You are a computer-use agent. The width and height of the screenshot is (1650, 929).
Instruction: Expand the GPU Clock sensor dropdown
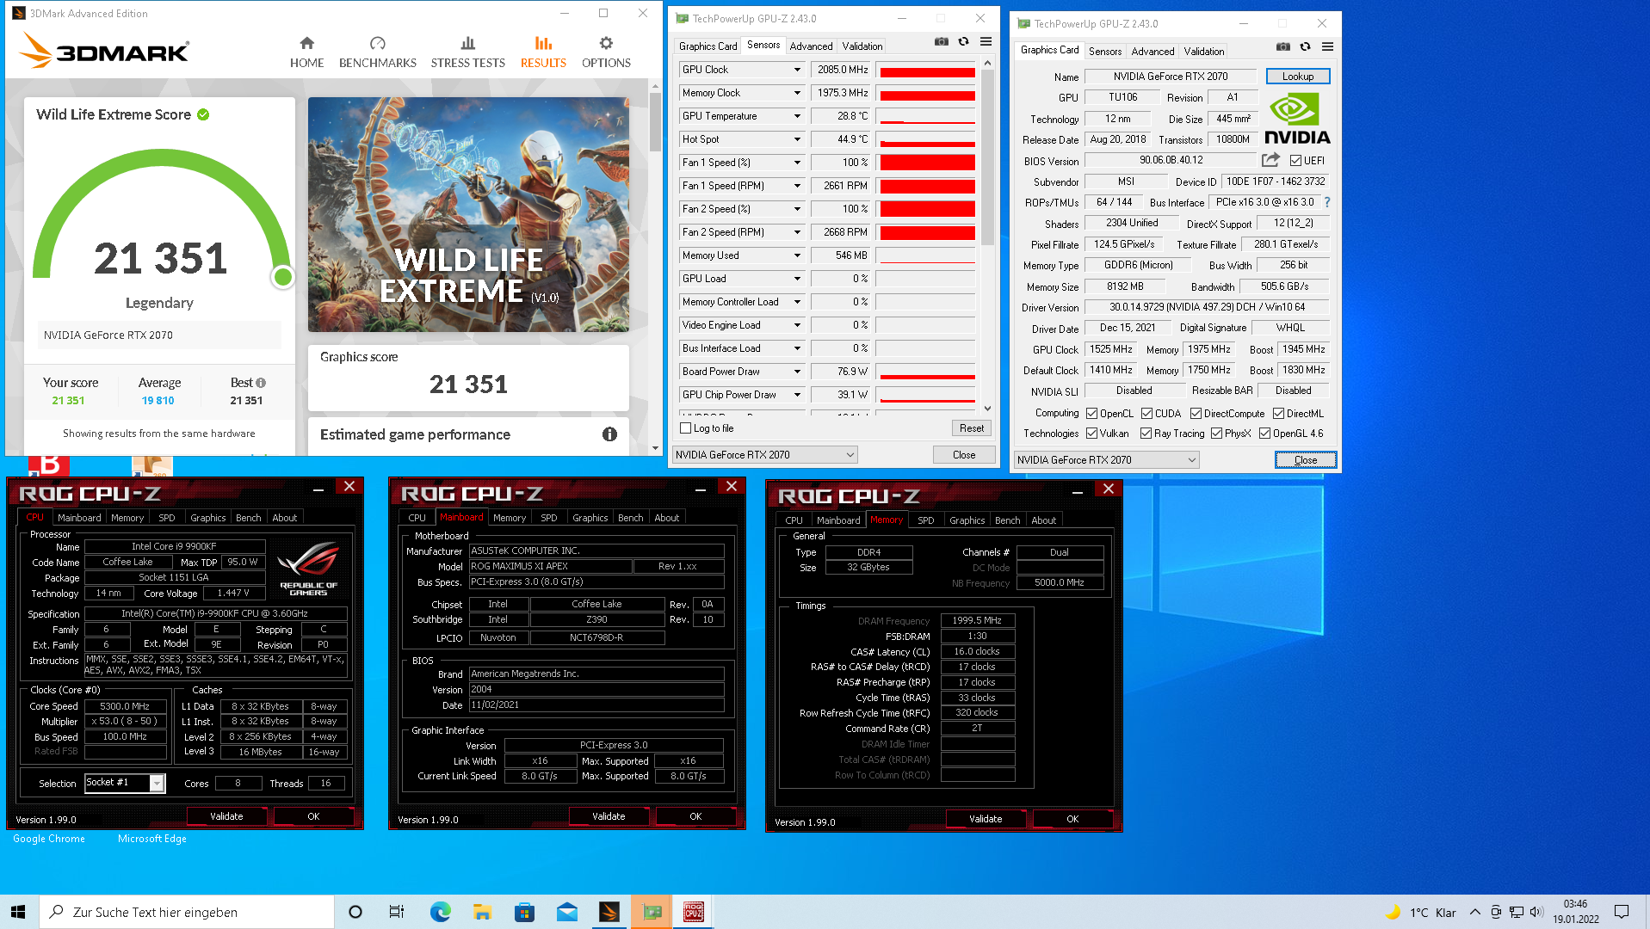tap(797, 70)
